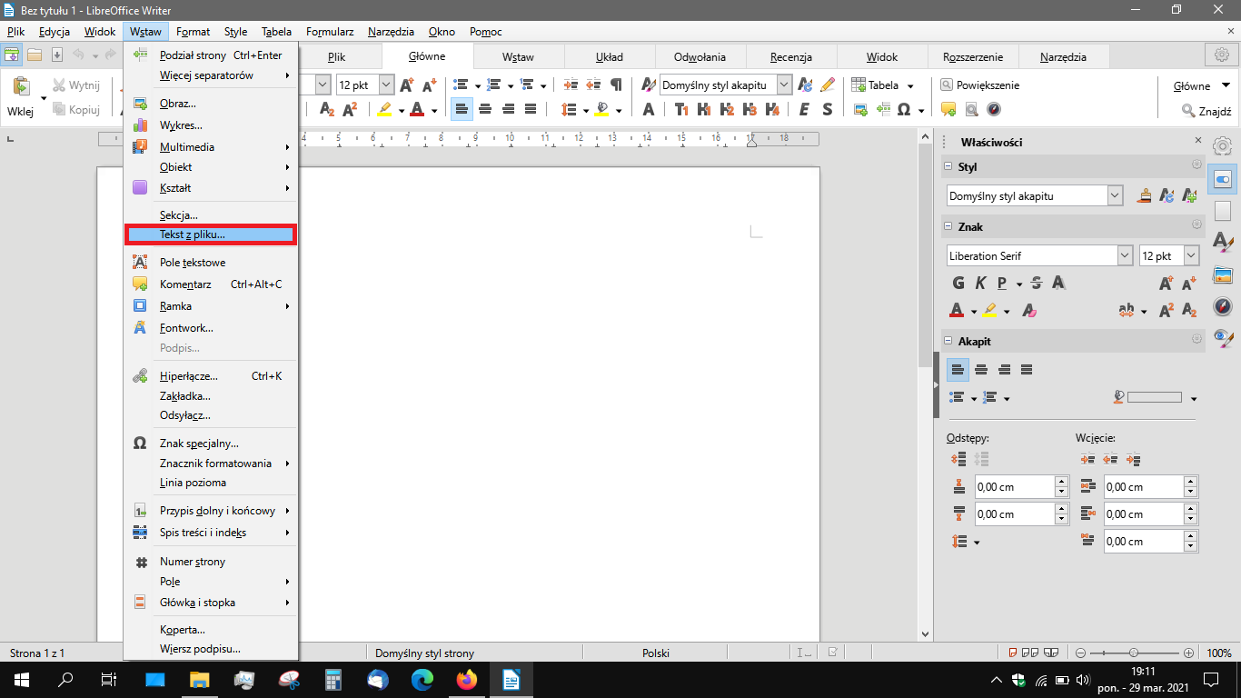Image resolution: width=1241 pixels, height=698 pixels.
Task: Open Page deck icon in sidebar
Action: click(1223, 211)
